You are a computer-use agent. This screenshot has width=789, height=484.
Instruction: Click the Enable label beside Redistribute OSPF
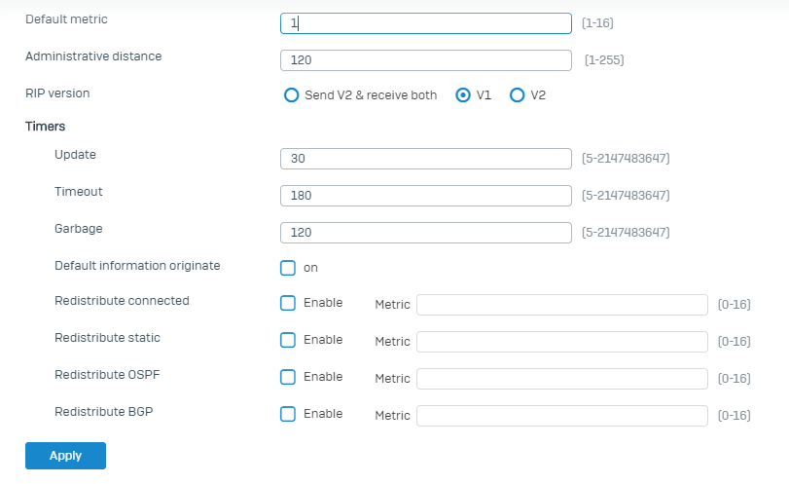click(x=323, y=377)
